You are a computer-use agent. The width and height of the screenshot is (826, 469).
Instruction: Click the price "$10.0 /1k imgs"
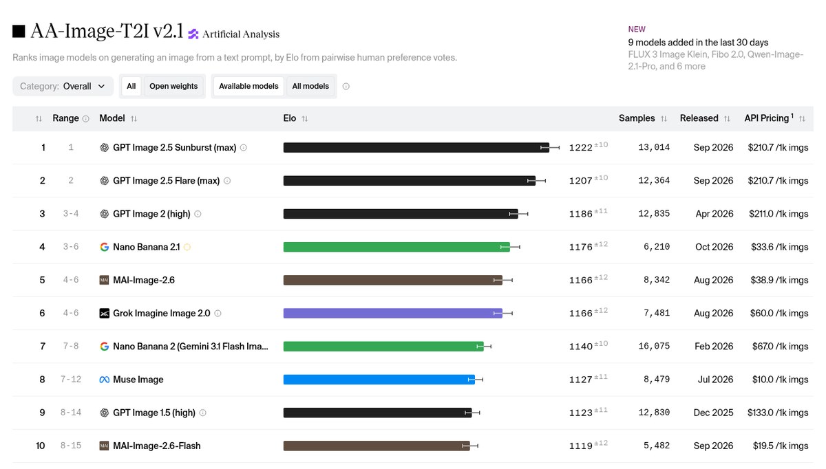pyautogui.click(x=779, y=380)
